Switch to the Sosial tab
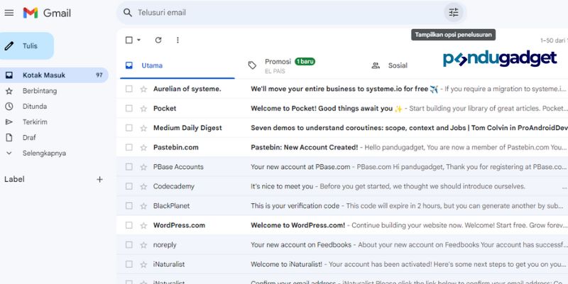568x284 pixels. [x=398, y=65]
